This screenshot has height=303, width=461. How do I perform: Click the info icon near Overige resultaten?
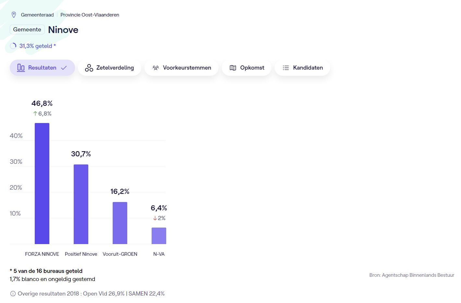(13, 294)
